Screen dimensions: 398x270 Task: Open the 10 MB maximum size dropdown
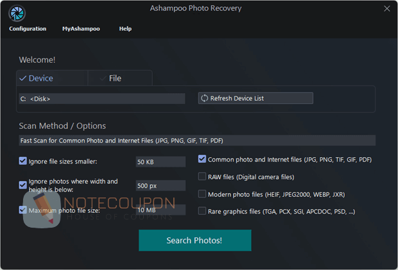point(160,210)
